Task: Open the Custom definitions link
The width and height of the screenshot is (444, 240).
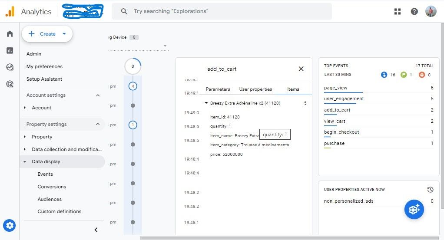Action: coord(59,211)
